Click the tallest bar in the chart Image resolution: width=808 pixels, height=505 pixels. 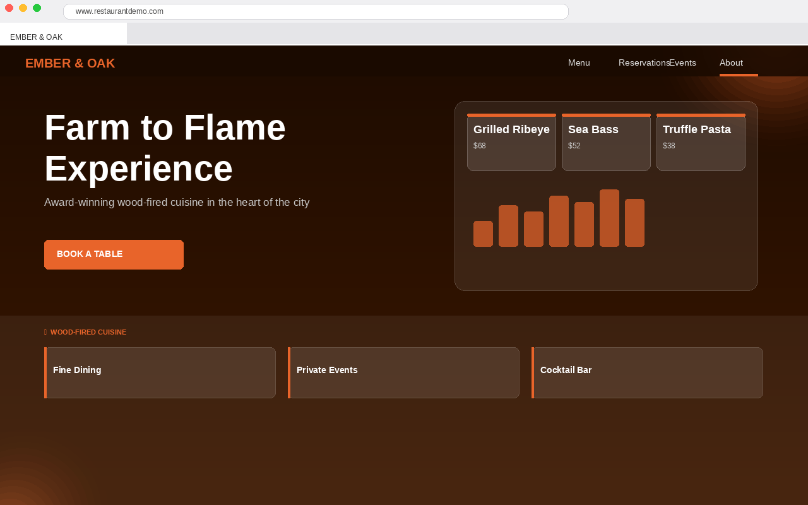coord(609,218)
